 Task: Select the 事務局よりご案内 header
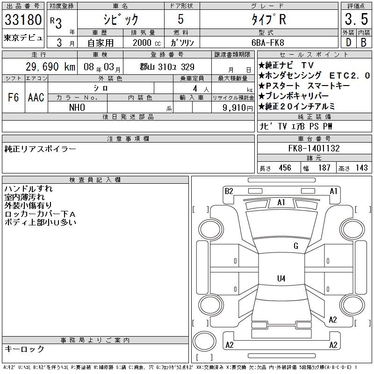(x=95, y=340)
